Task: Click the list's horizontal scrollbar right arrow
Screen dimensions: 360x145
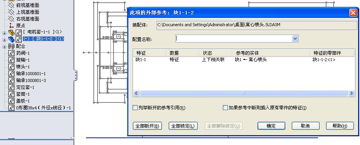Action: (351, 93)
